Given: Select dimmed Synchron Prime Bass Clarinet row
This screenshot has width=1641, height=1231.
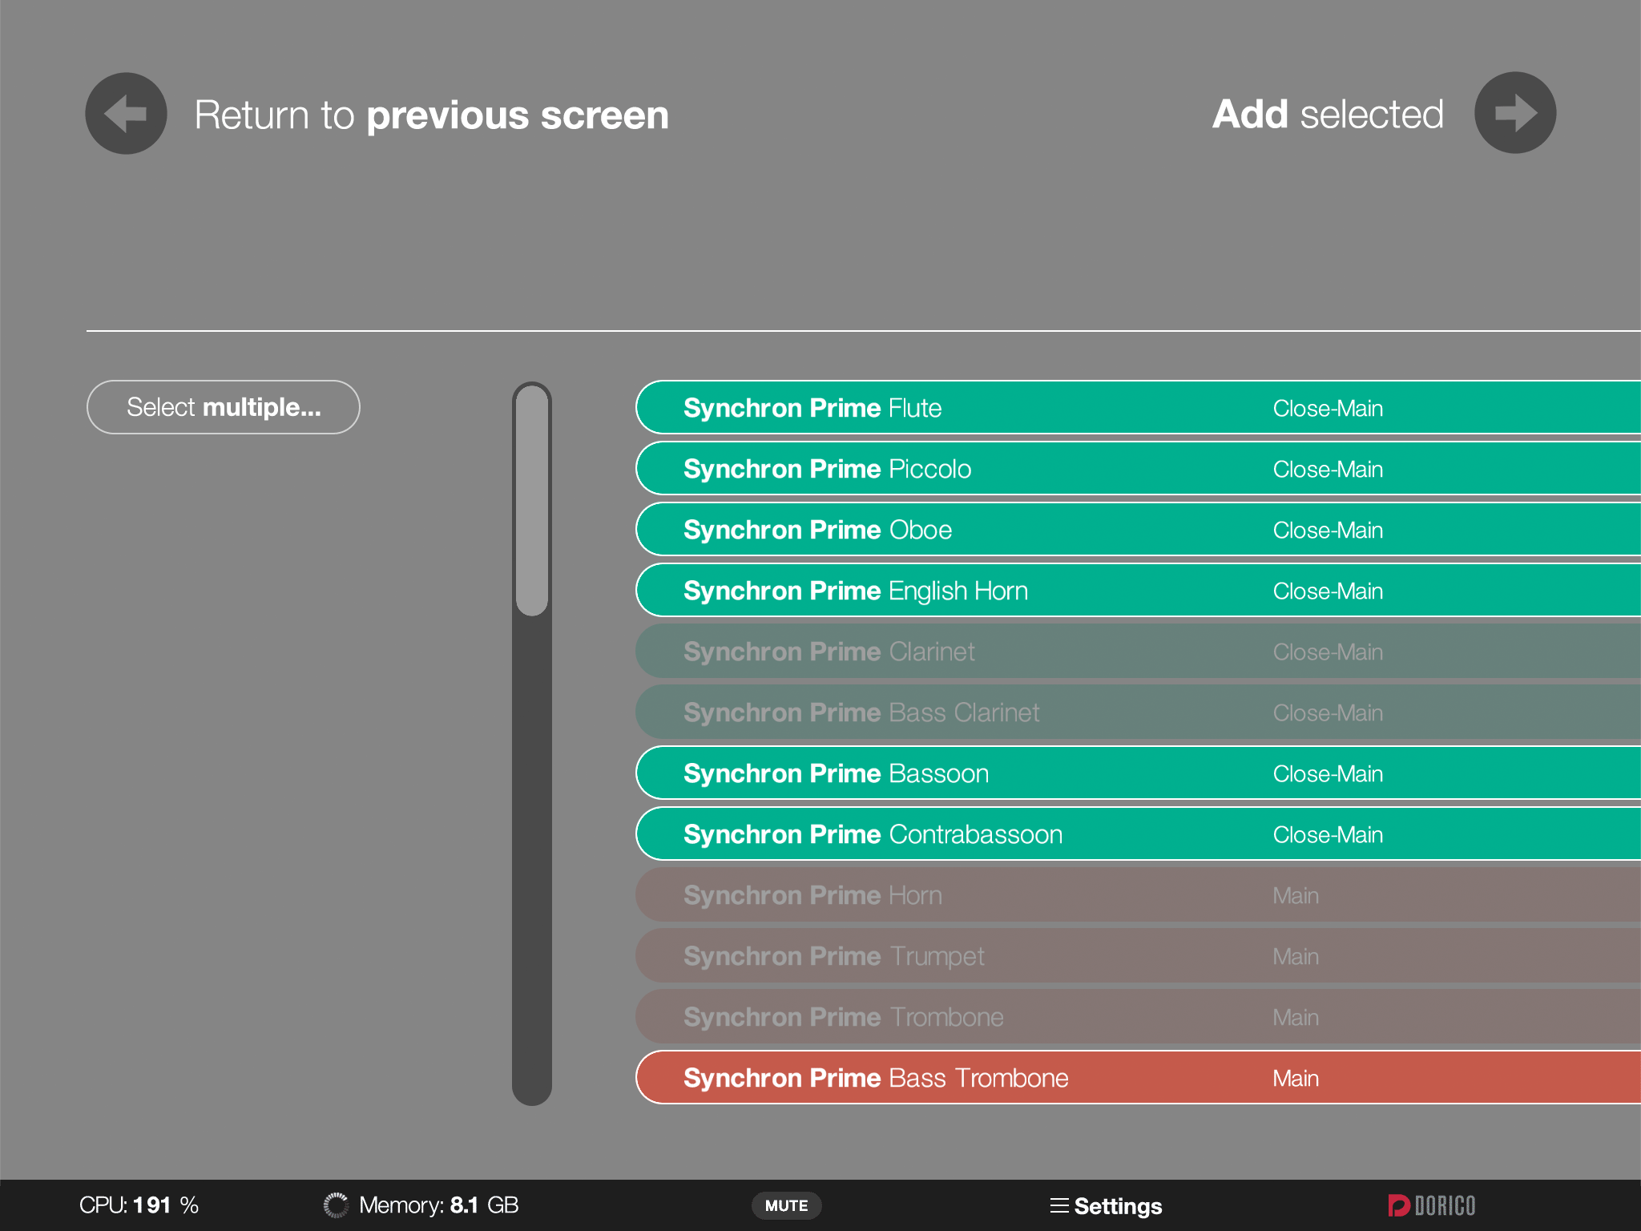Looking at the screenshot, I should pyautogui.click(x=1138, y=712).
